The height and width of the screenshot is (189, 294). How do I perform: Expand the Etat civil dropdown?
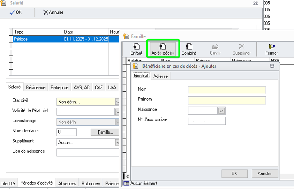point(117,102)
